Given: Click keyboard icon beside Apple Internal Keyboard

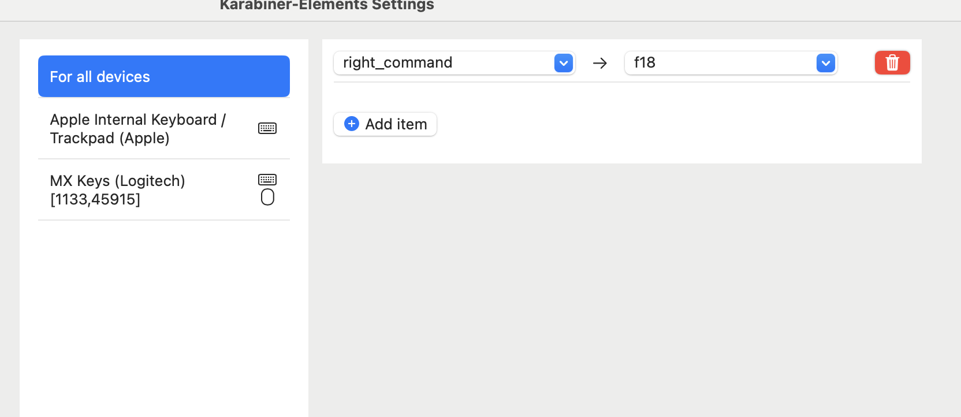Looking at the screenshot, I should [x=267, y=128].
